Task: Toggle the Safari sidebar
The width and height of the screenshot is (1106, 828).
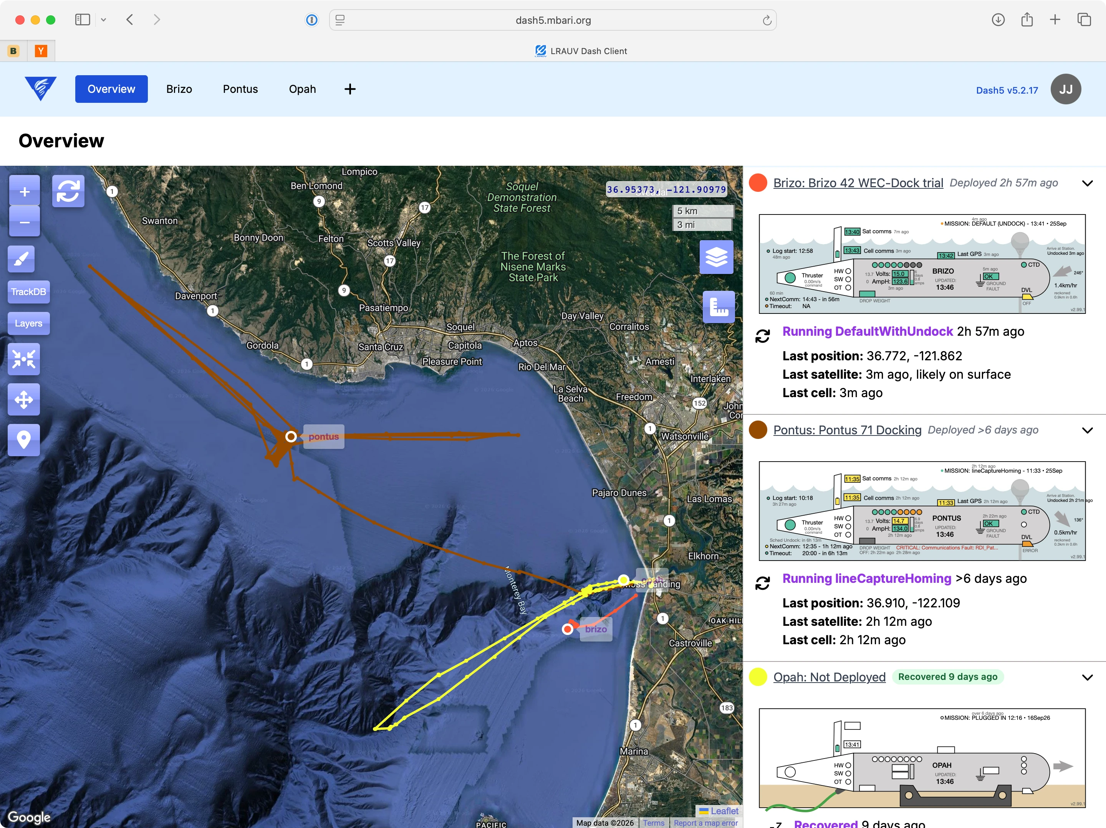Action: coord(83,20)
